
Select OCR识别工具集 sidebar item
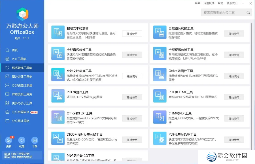(22, 86)
